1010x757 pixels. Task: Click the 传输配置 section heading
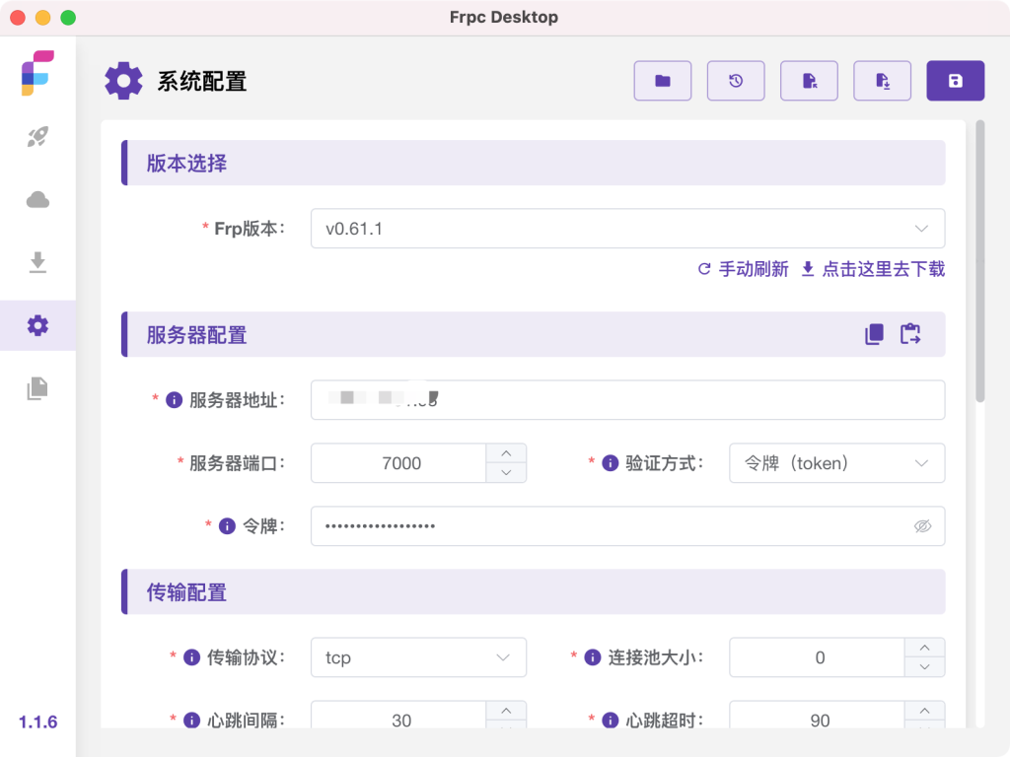point(186,591)
